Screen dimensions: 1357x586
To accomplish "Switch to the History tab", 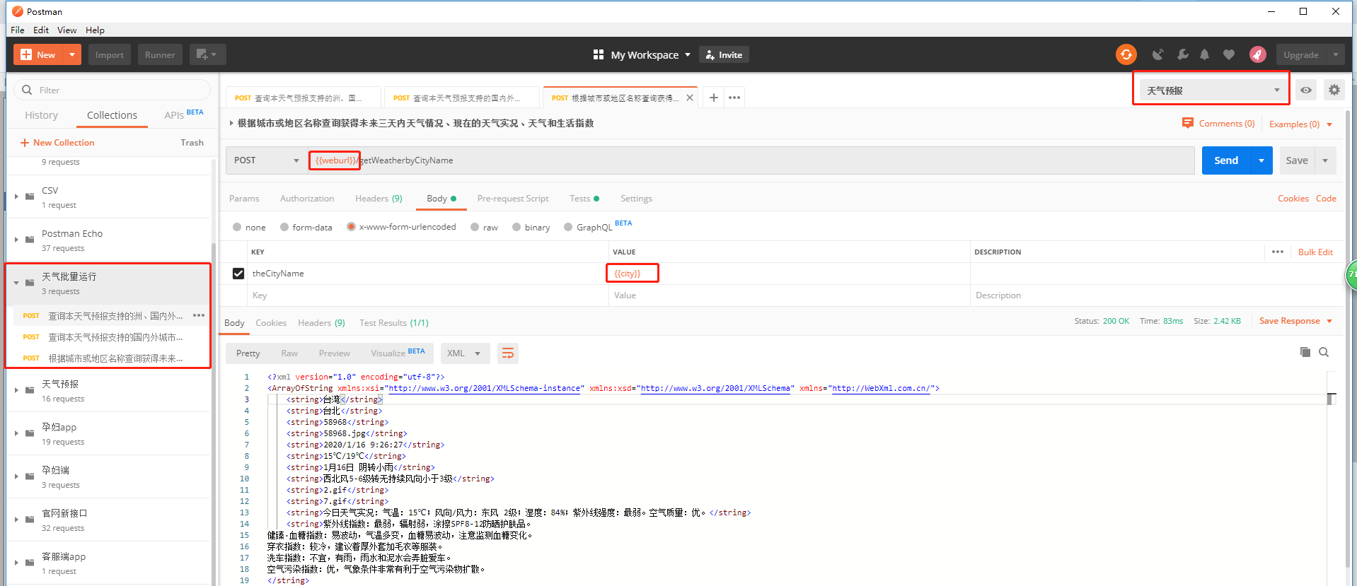I will coord(42,115).
